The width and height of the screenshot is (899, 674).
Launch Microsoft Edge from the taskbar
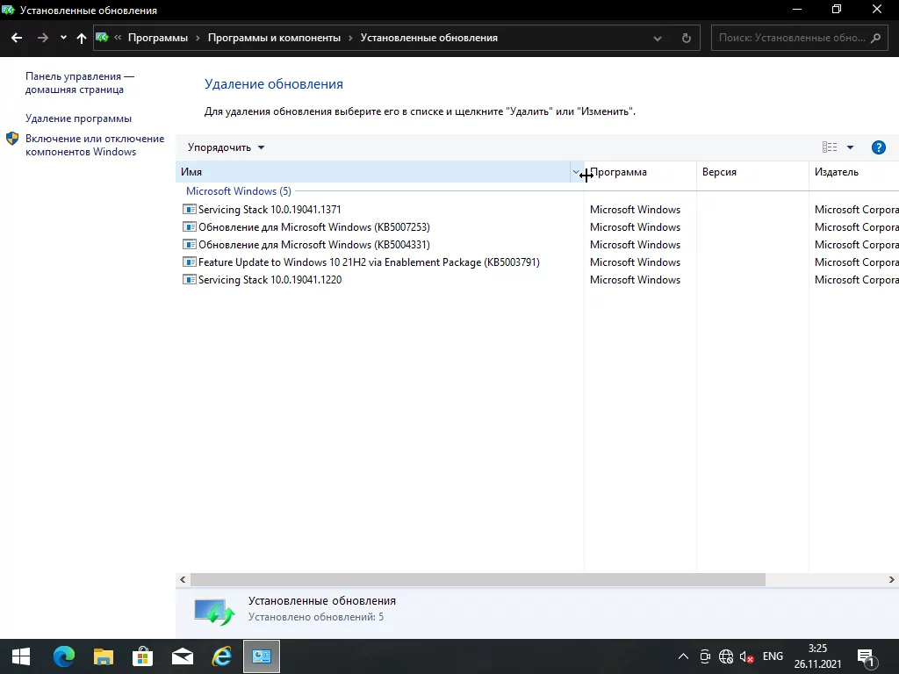pyautogui.click(x=63, y=656)
